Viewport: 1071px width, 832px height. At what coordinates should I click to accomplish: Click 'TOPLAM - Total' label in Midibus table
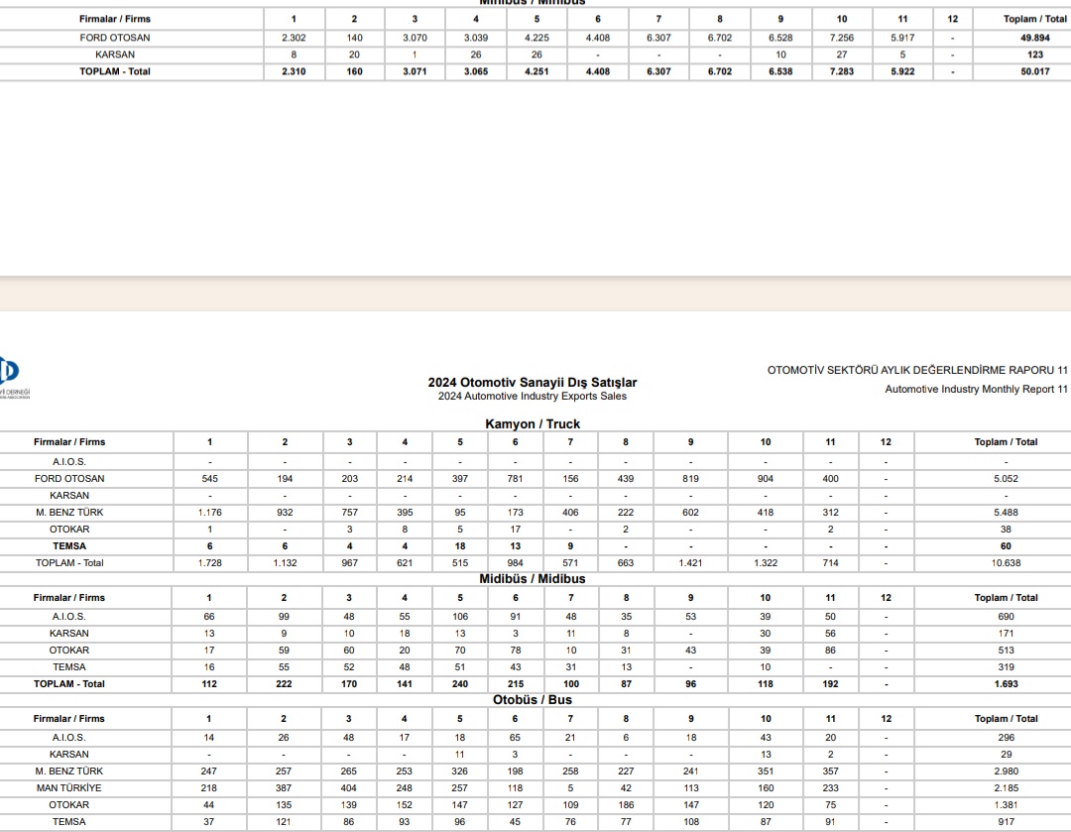(69, 684)
